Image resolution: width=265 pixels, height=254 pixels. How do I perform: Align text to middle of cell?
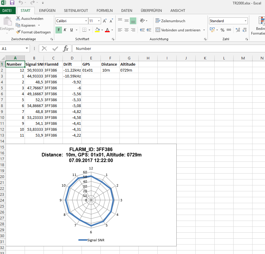[126, 21]
